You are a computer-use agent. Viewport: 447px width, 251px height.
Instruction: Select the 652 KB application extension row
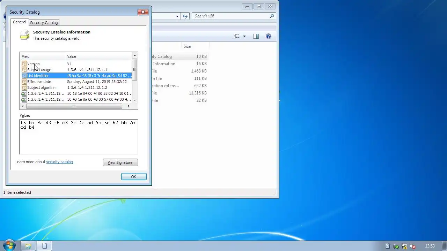tap(180, 86)
